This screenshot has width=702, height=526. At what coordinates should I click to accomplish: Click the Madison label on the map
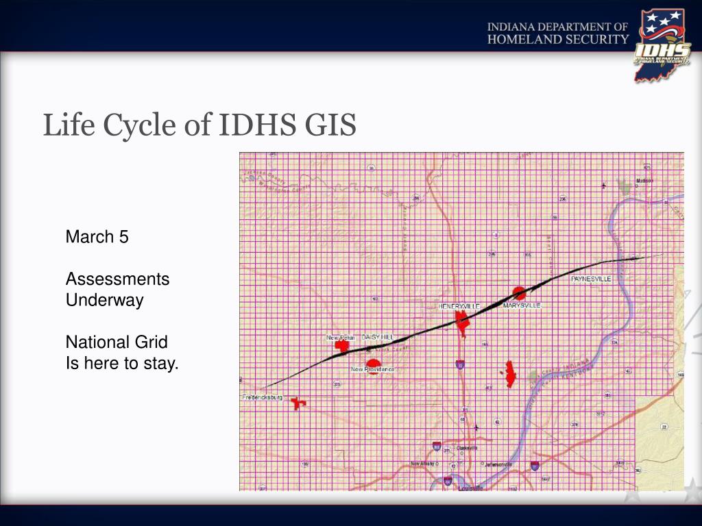click(644, 181)
